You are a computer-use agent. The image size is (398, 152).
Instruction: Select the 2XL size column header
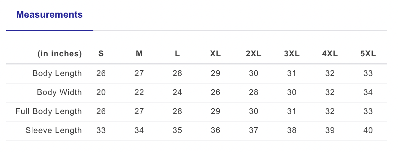click(x=254, y=54)
